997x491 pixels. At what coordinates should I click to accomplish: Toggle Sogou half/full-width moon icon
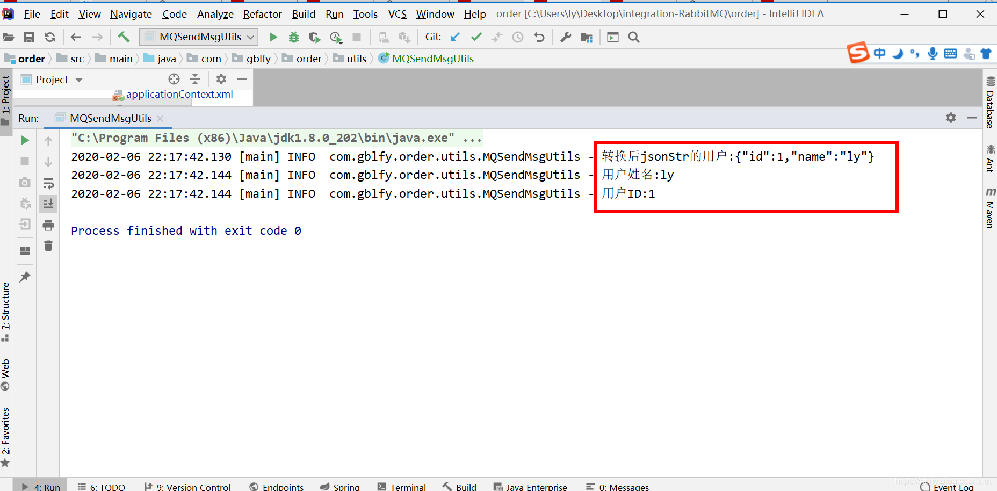[x=898, y=53]
